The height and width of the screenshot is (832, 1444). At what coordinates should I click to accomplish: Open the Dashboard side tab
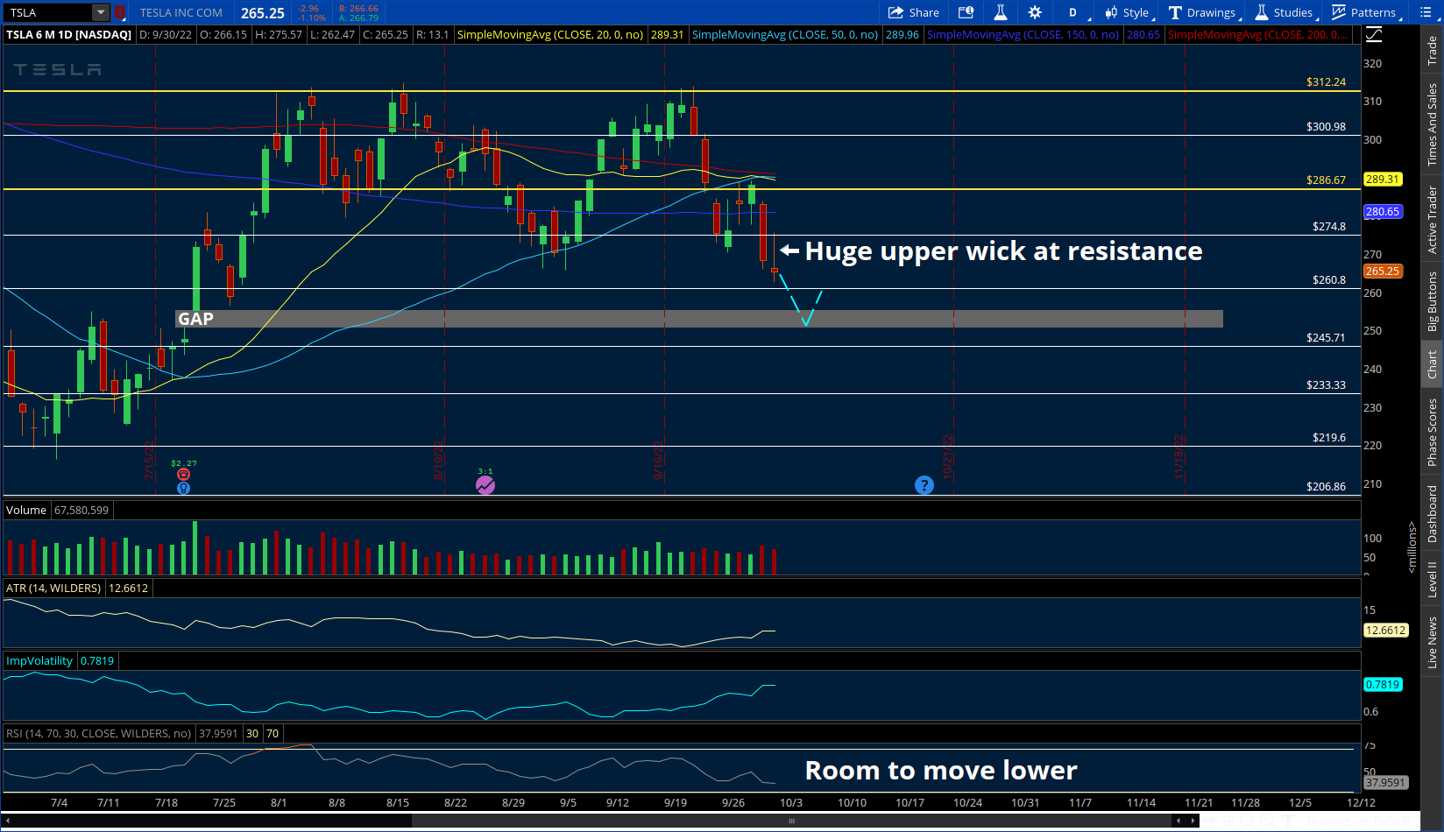pyautogui.click(x=1433, y=514)
